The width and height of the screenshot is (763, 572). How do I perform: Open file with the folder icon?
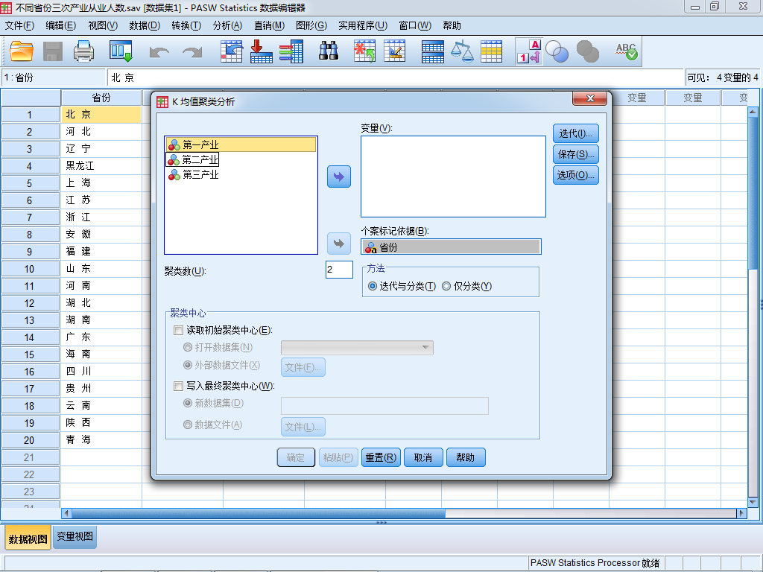[x=22, y=51]
